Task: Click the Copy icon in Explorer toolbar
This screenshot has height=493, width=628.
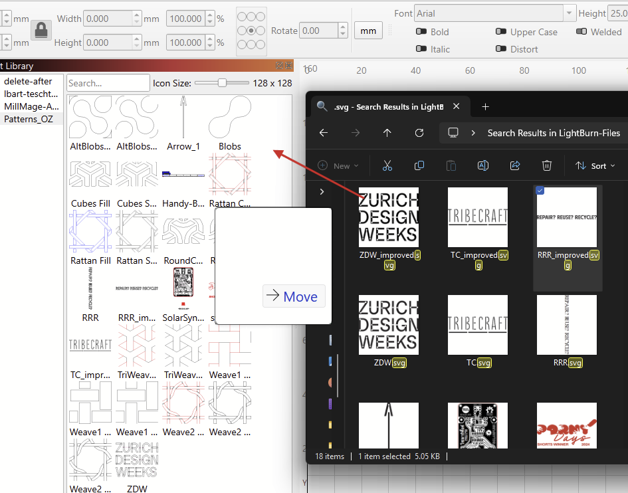Action: (x=419, y=165)
